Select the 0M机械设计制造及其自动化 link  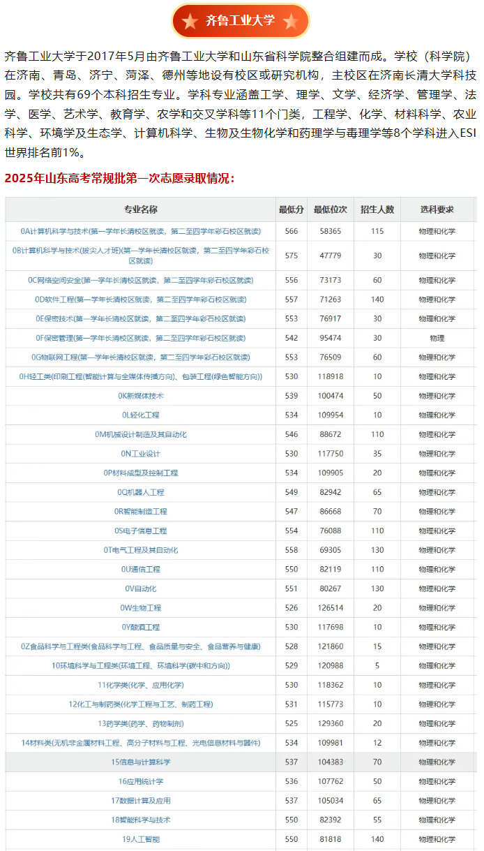pos(141,434)
